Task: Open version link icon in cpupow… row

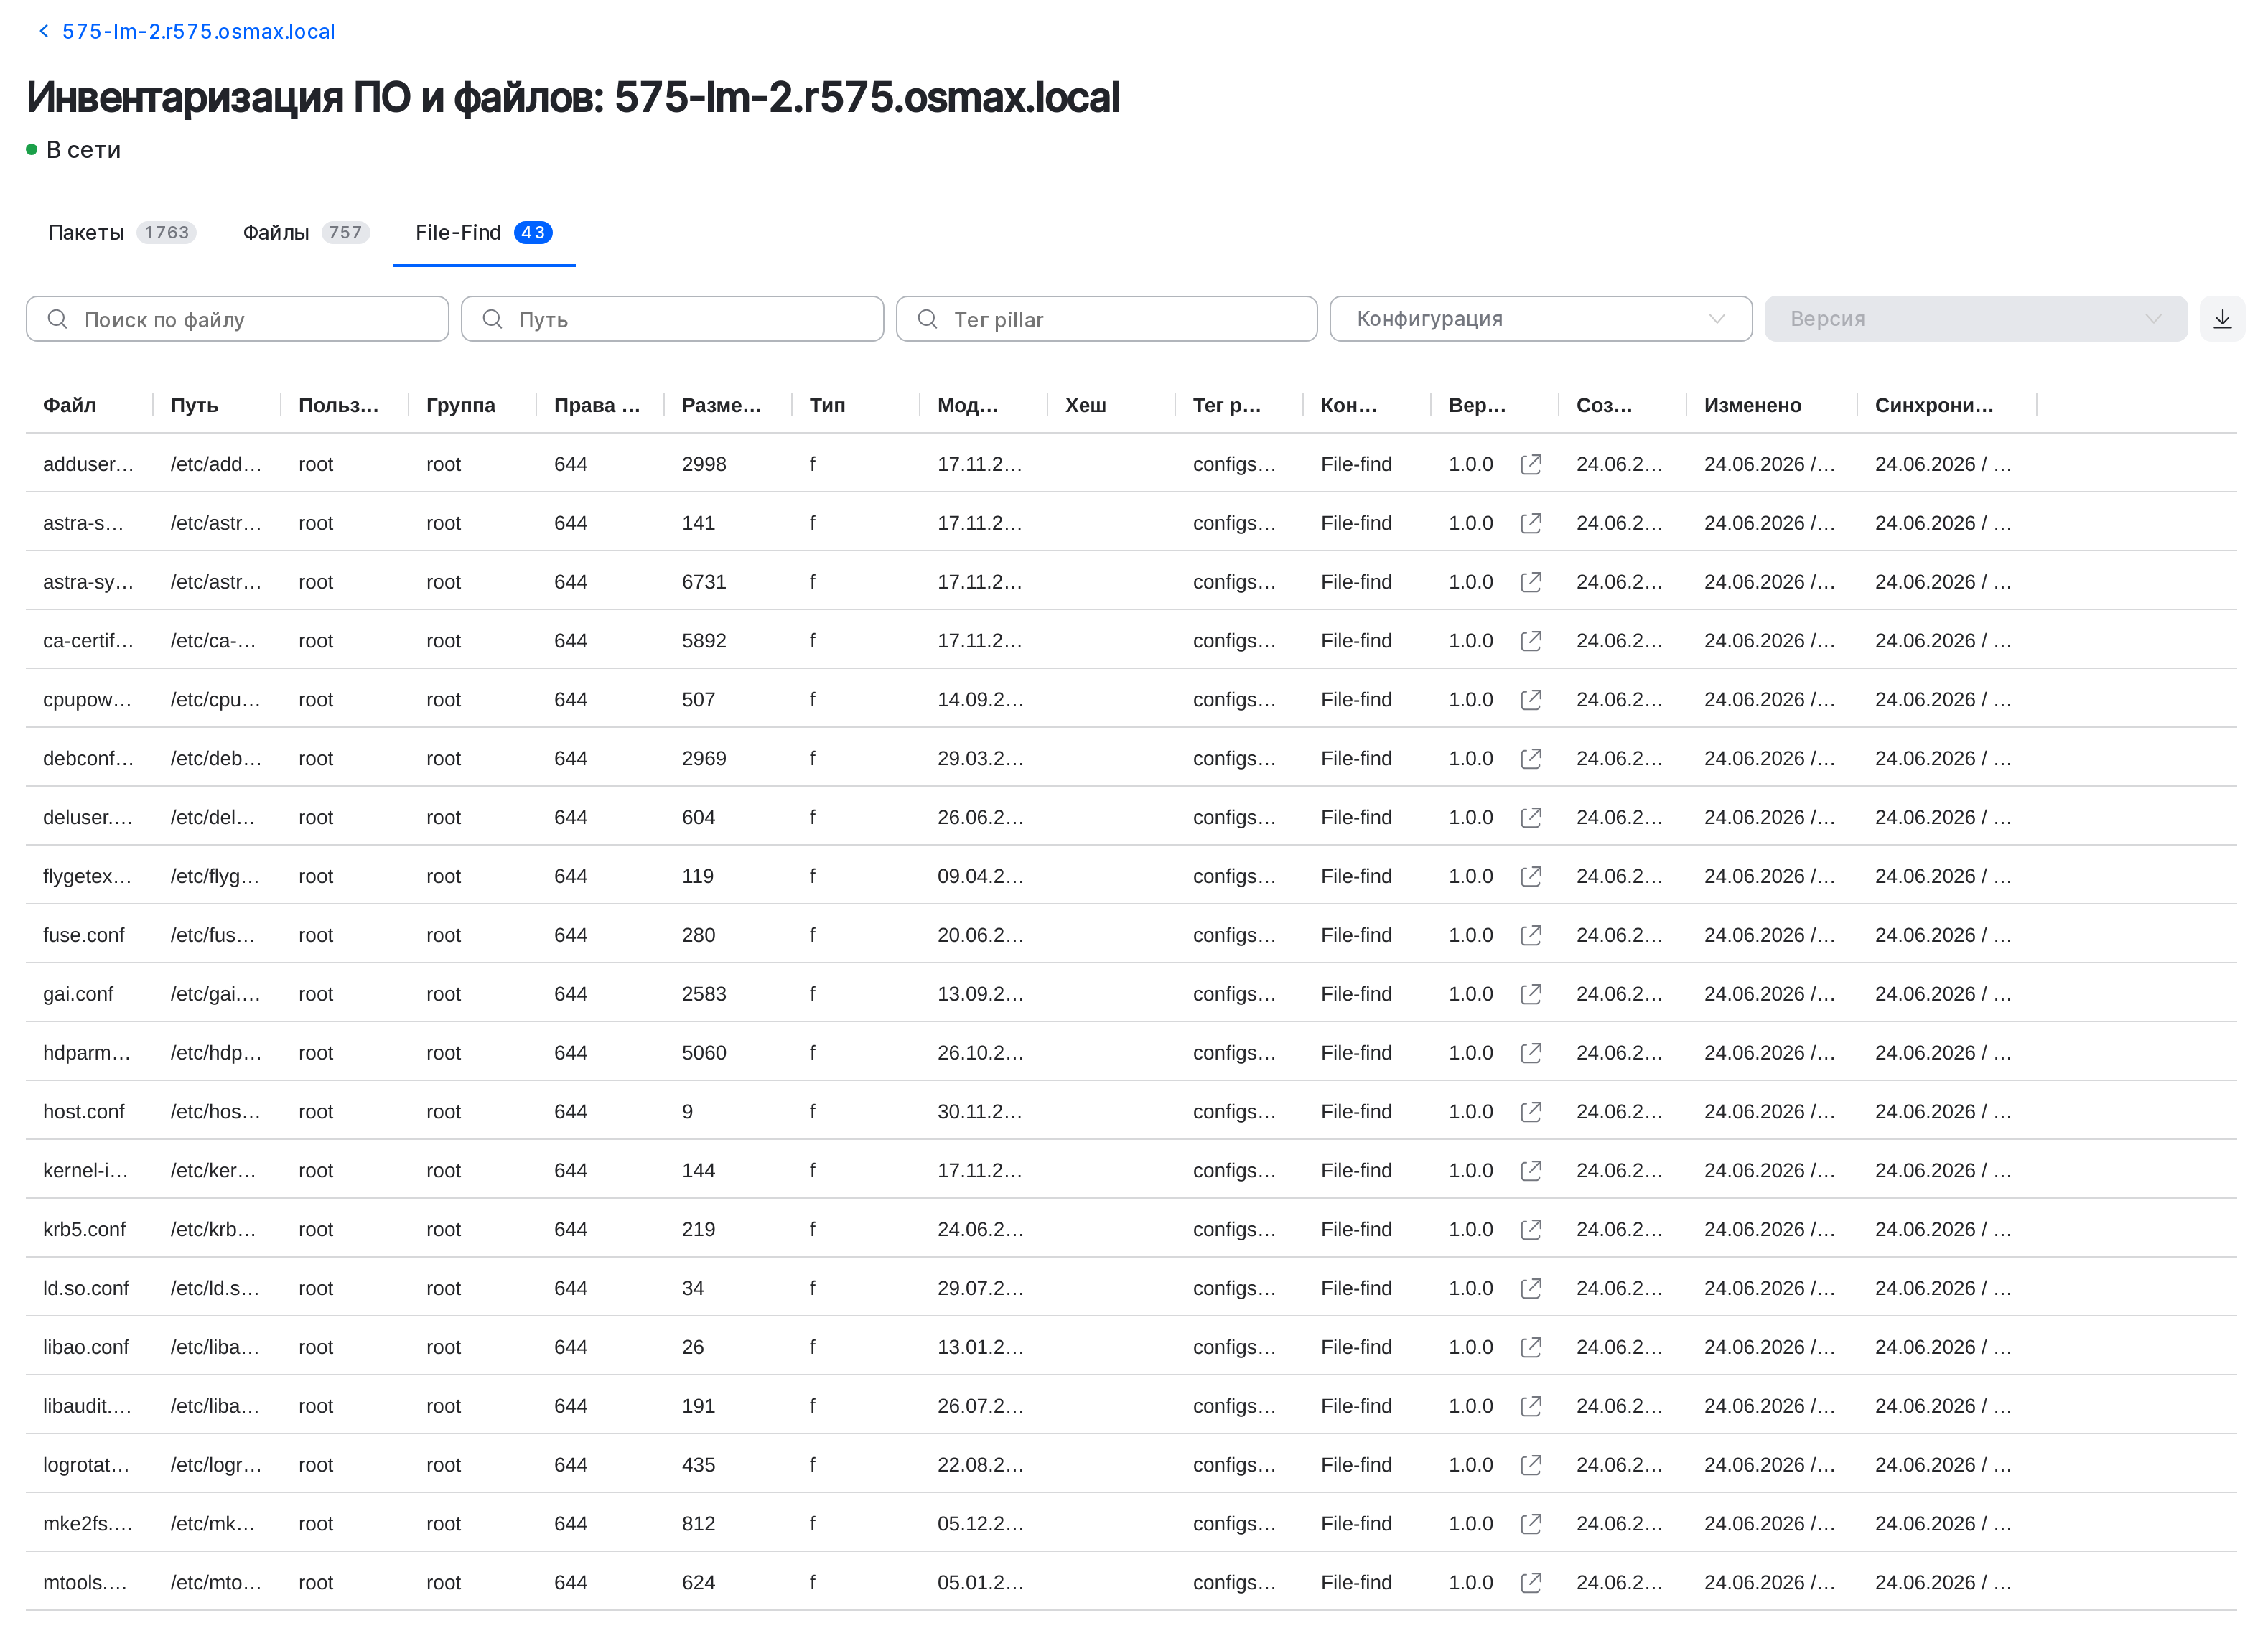Action: pos(1530,700)
